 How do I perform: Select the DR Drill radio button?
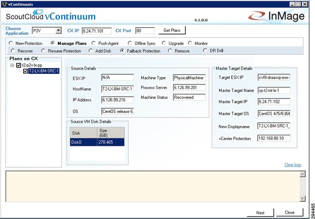205,50
